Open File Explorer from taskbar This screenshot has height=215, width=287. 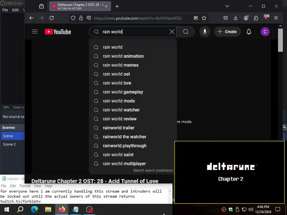click(x=48, y=209)
